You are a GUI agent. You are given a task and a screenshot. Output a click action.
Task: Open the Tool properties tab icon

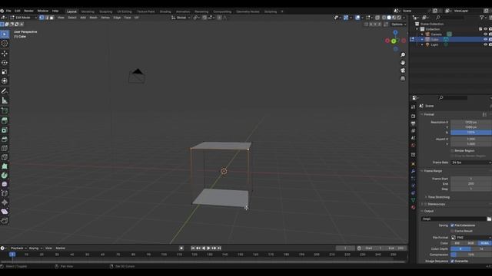pyautogui.click(x=414, y=107)
